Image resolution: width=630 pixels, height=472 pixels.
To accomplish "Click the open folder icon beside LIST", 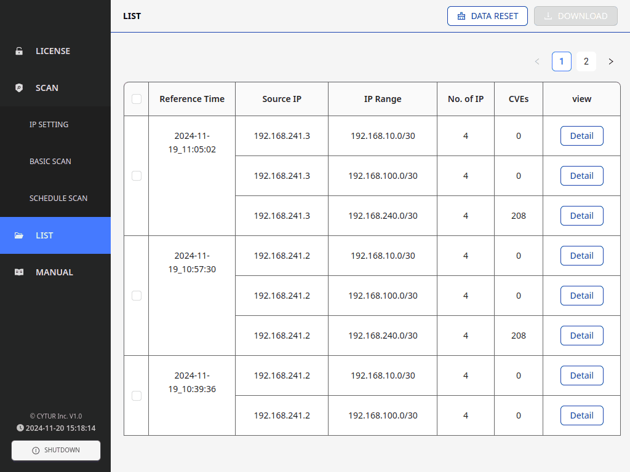I will click(19, 235).
